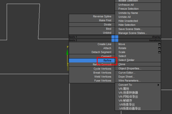
Task: Choose Unhide All entry
Action: coord(124,17)
